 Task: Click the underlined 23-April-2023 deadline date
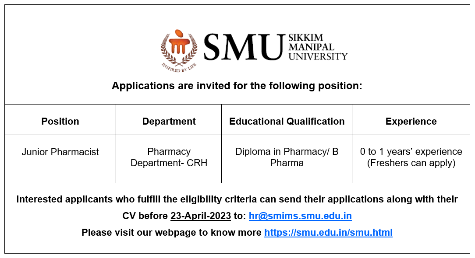(201, 216)
